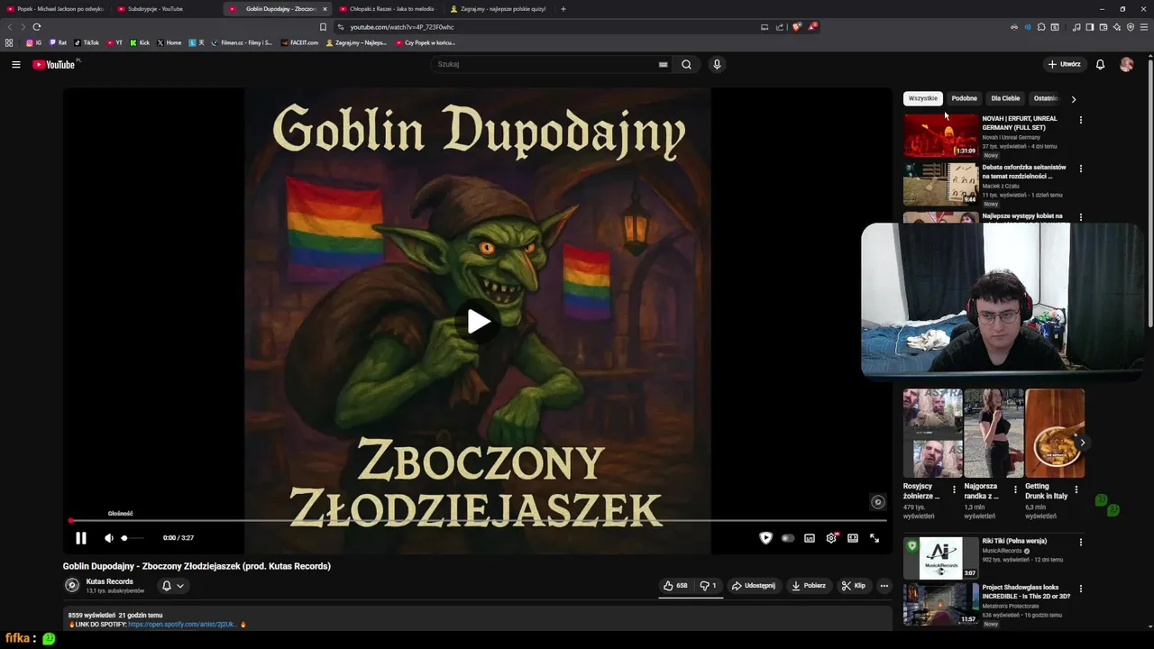Mute the video using the speaker icon
The image size is (1154, 649).
click(x=108, y=538)
